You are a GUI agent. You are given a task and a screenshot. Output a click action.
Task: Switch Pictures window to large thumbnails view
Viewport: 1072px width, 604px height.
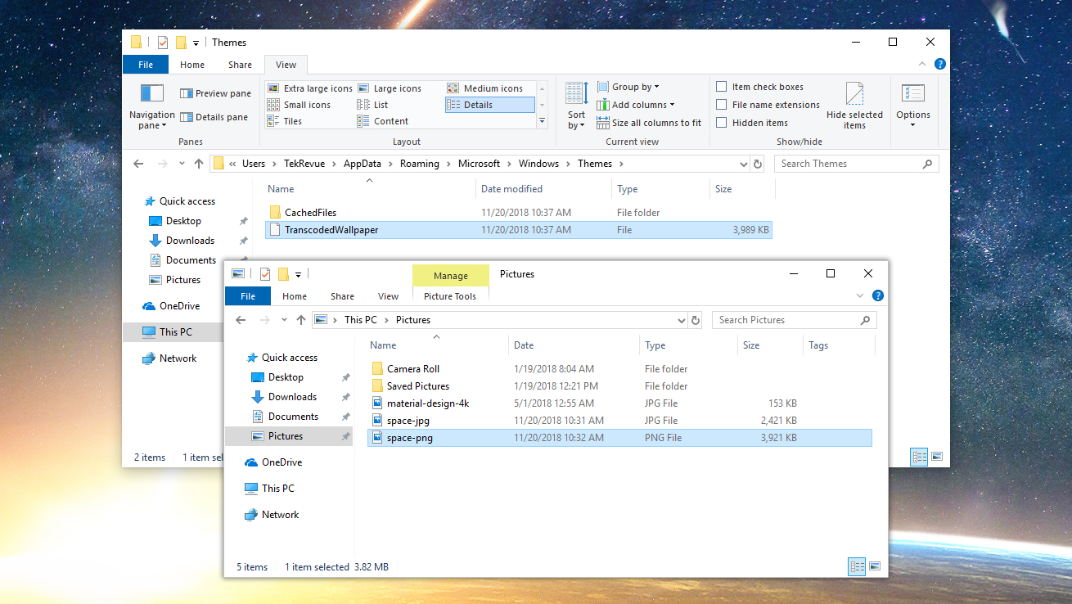click(874, 566)
